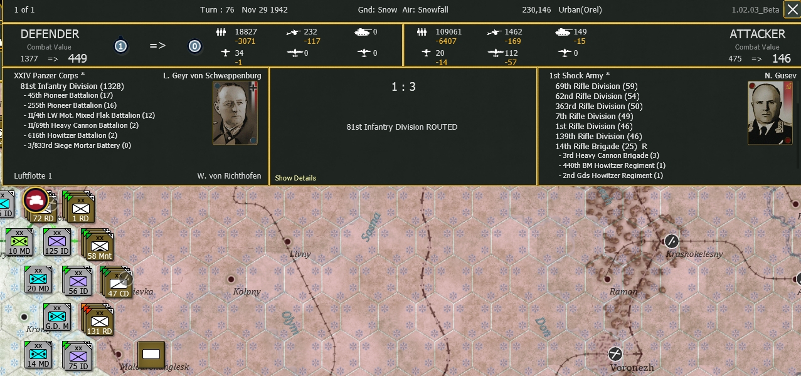Click the Voronezh airfield marker

point(615,353)
